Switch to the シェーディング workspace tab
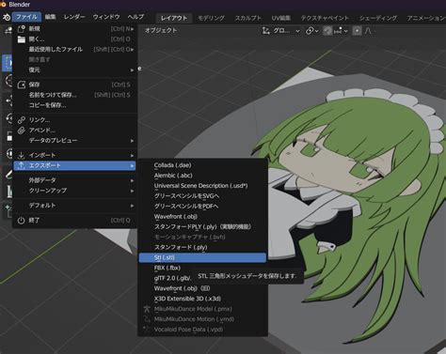Screen dimensions: 446x354 click(378, 18)
